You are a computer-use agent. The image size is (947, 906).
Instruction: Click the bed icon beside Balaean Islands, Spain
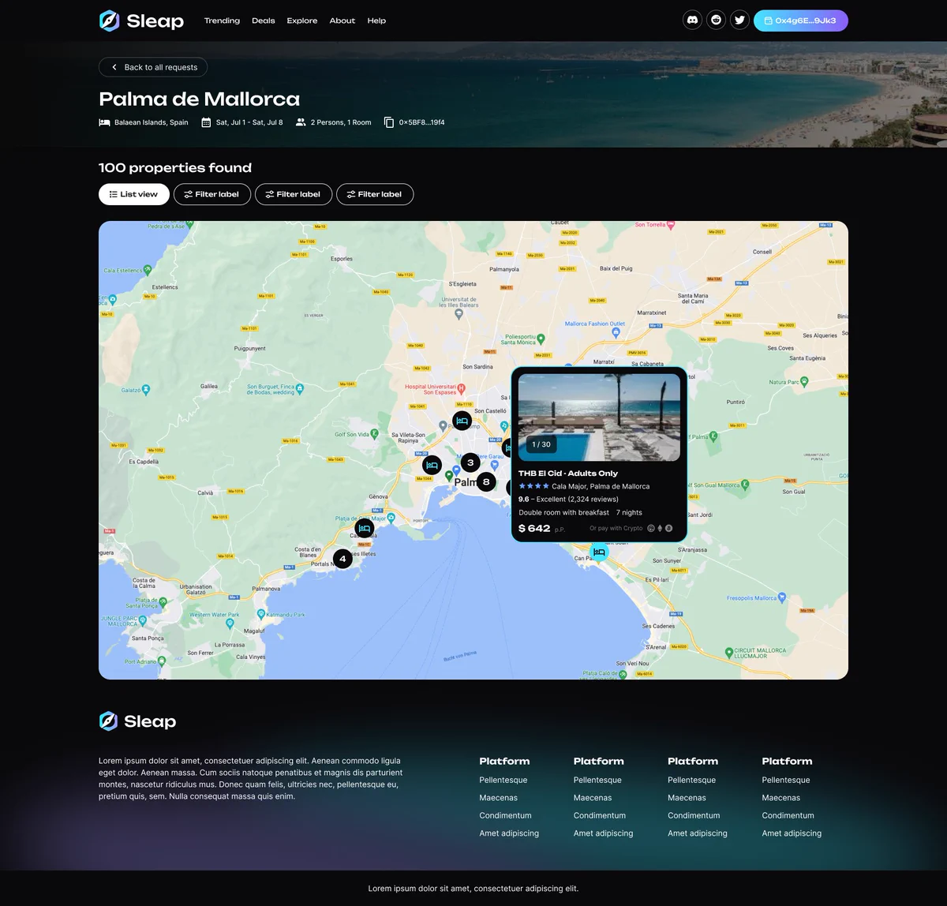coord(104,122)
